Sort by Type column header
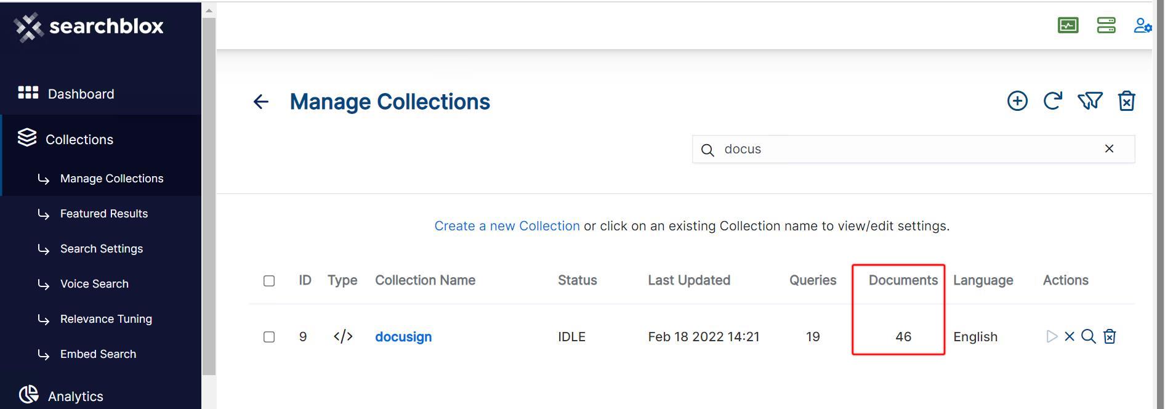The image size is (1165, 409). (x=342, y=280)
